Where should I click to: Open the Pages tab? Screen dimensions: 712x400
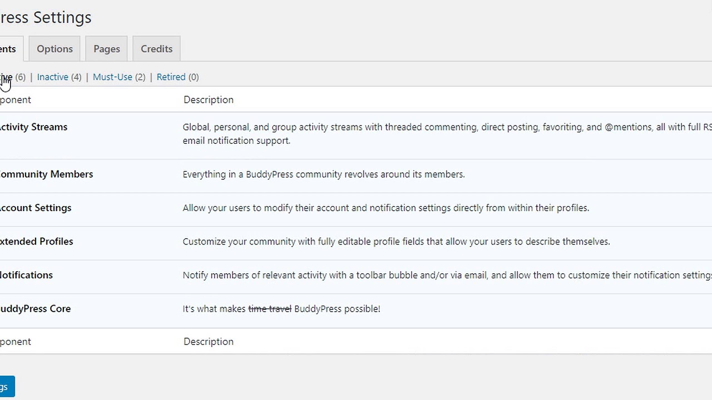[x=106, y=49]
